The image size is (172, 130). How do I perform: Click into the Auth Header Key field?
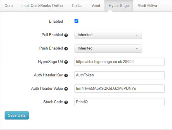coord(120,75)
